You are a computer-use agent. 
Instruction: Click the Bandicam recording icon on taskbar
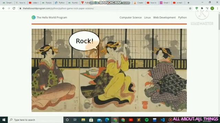170,120
